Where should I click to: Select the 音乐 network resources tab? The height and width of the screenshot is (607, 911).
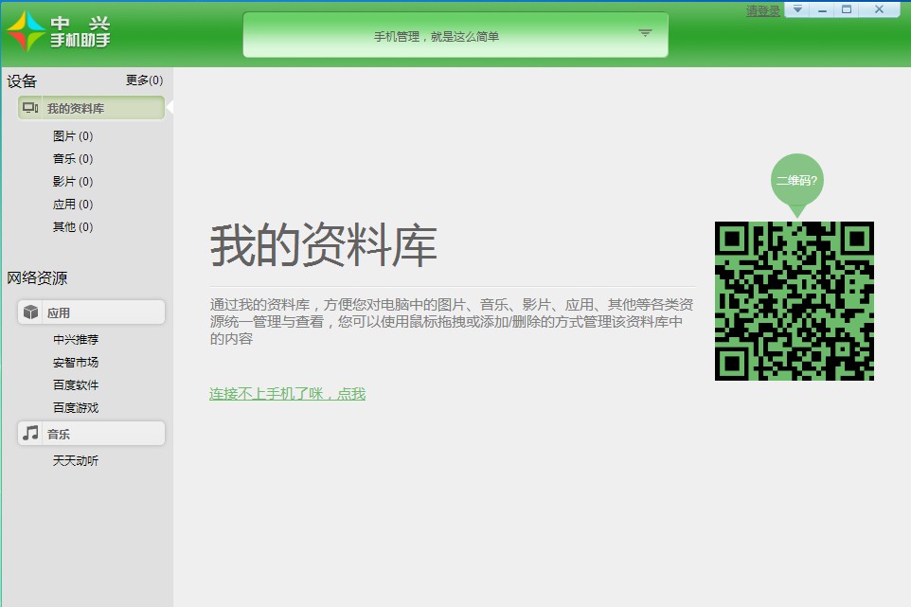[x=91, y=434]
